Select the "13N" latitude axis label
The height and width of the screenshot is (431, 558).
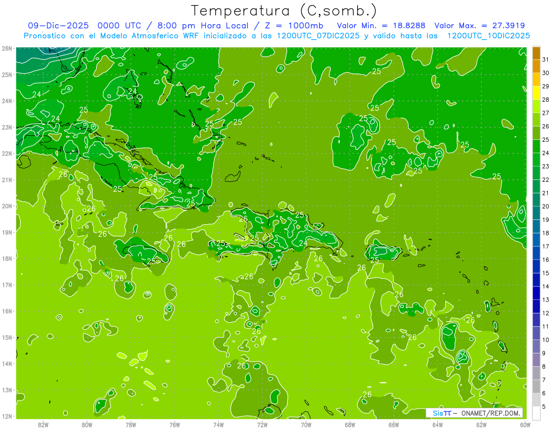coord(7,390)
